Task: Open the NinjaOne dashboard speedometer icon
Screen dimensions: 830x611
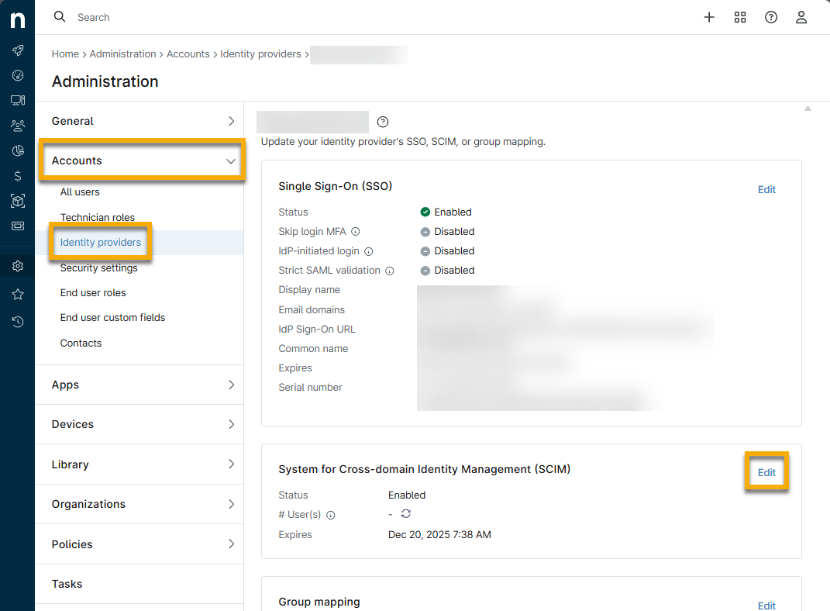Action: point(17,75)
